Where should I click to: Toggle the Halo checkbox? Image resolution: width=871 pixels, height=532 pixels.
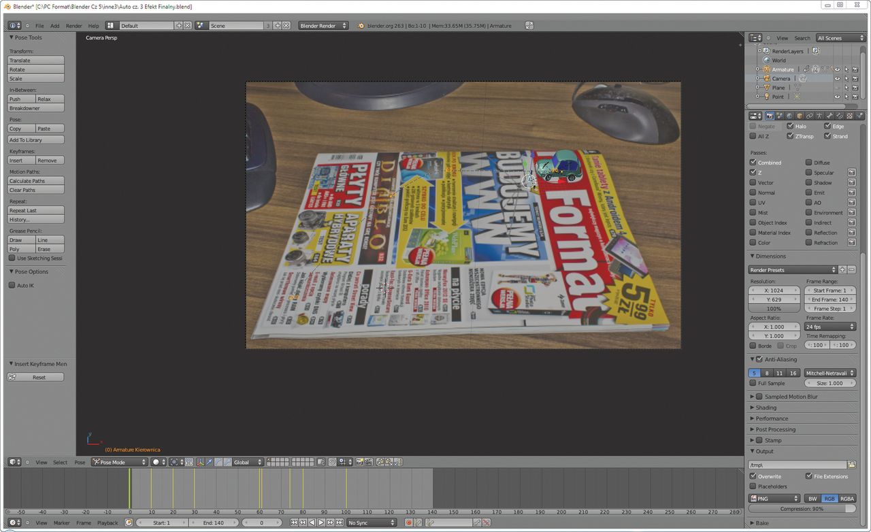(790, 126)
